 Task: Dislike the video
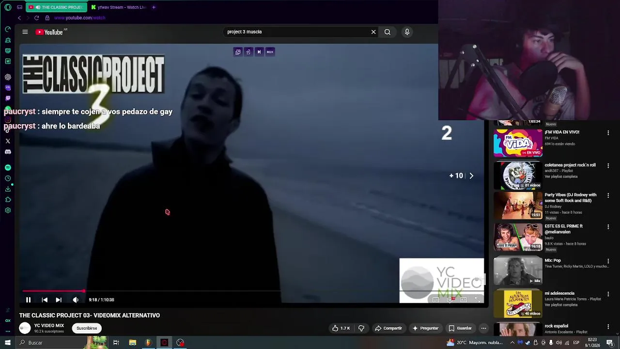[361, 328]
